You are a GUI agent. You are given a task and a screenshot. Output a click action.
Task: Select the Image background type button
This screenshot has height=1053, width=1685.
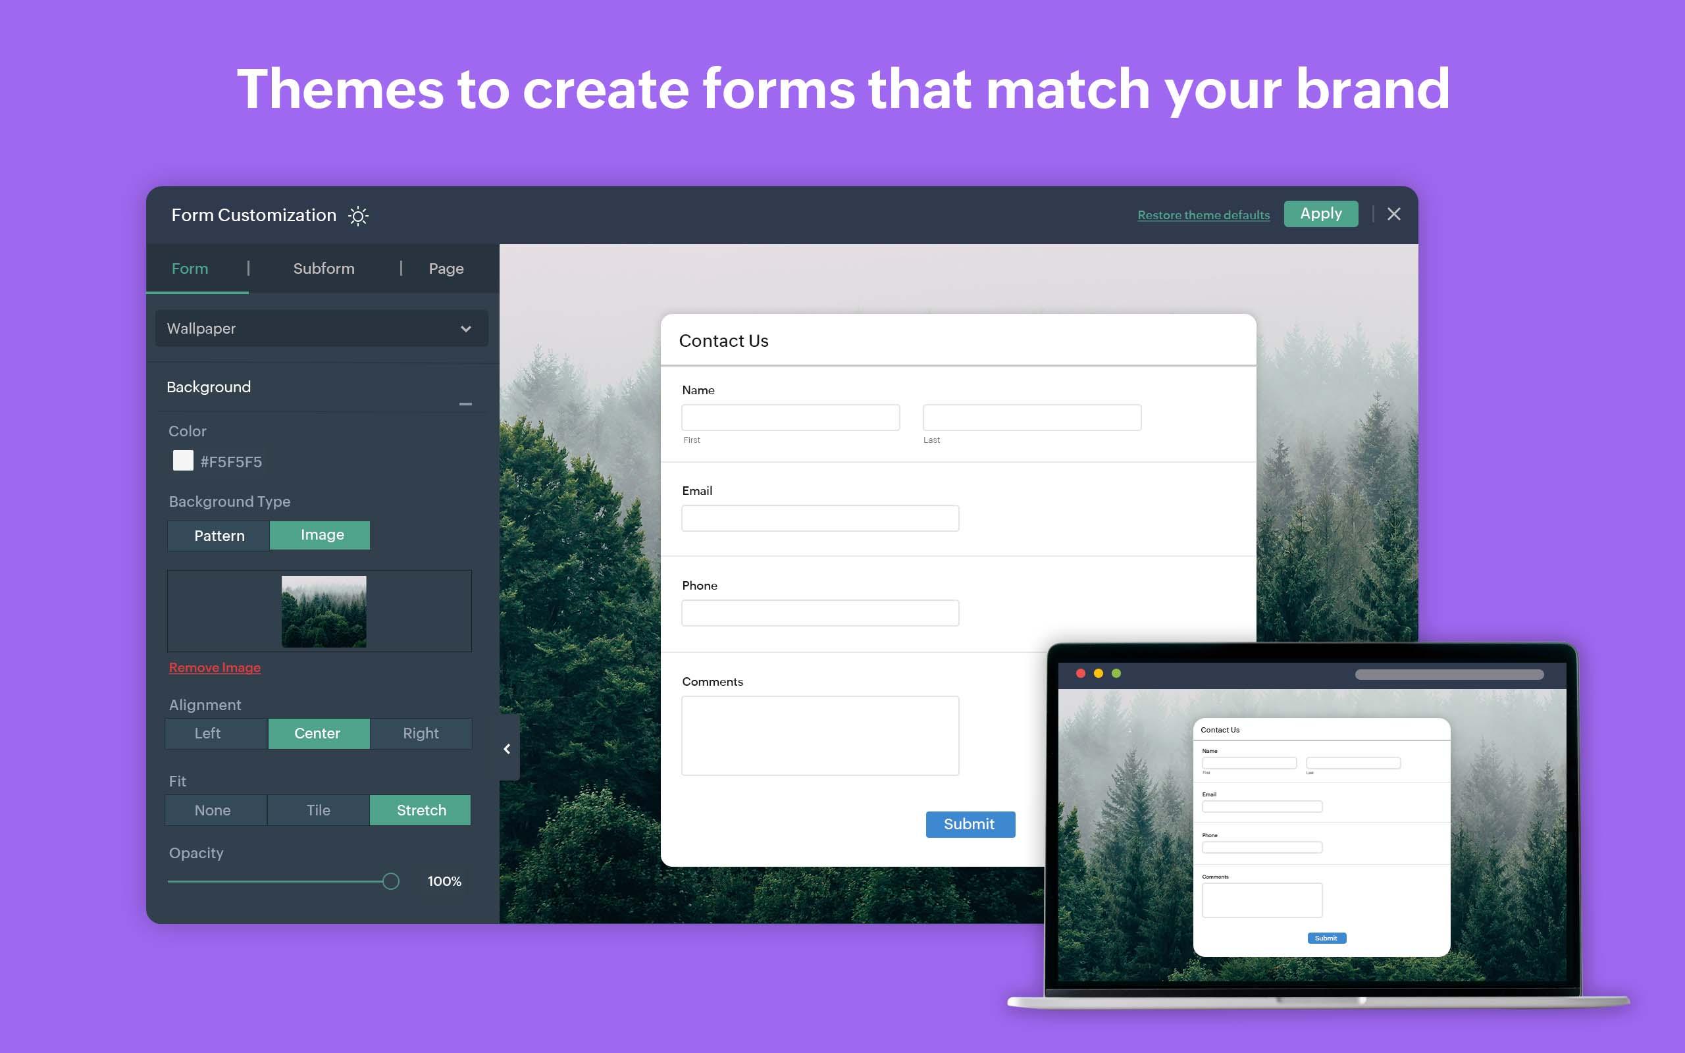(321, 534)
